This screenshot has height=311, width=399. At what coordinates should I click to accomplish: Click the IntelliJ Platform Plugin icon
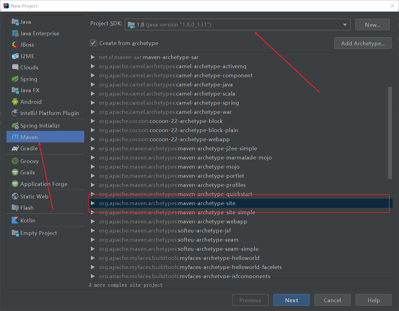(x=15, y=113)
